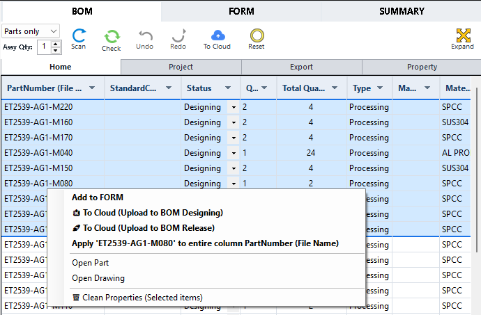Screen dimensions: 481x315
Task: Click Processing type in M220 row
Action: tap(369, 107)
